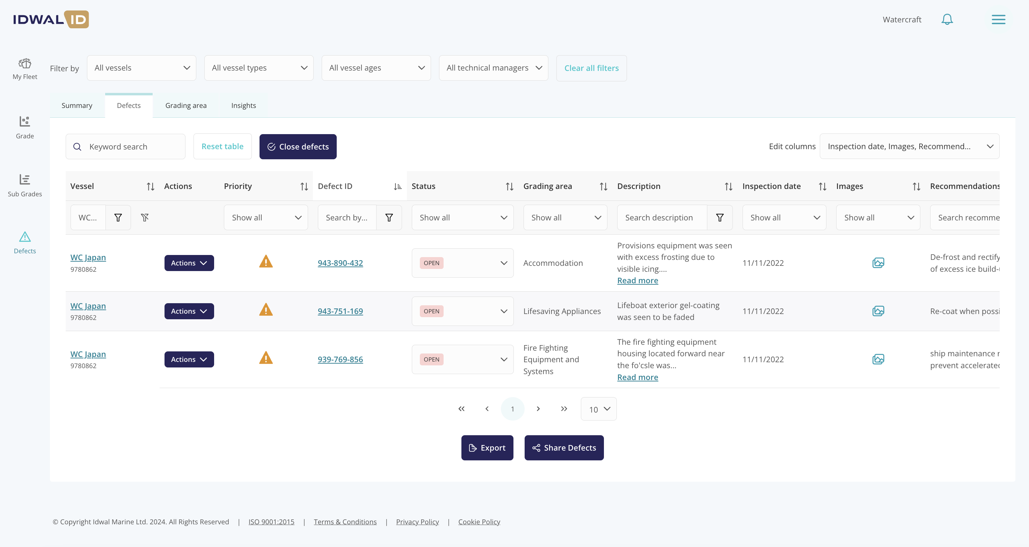Screen dimensions: 1029x547
Task: Open the hamburger menu icon
Action: (998, 19)
